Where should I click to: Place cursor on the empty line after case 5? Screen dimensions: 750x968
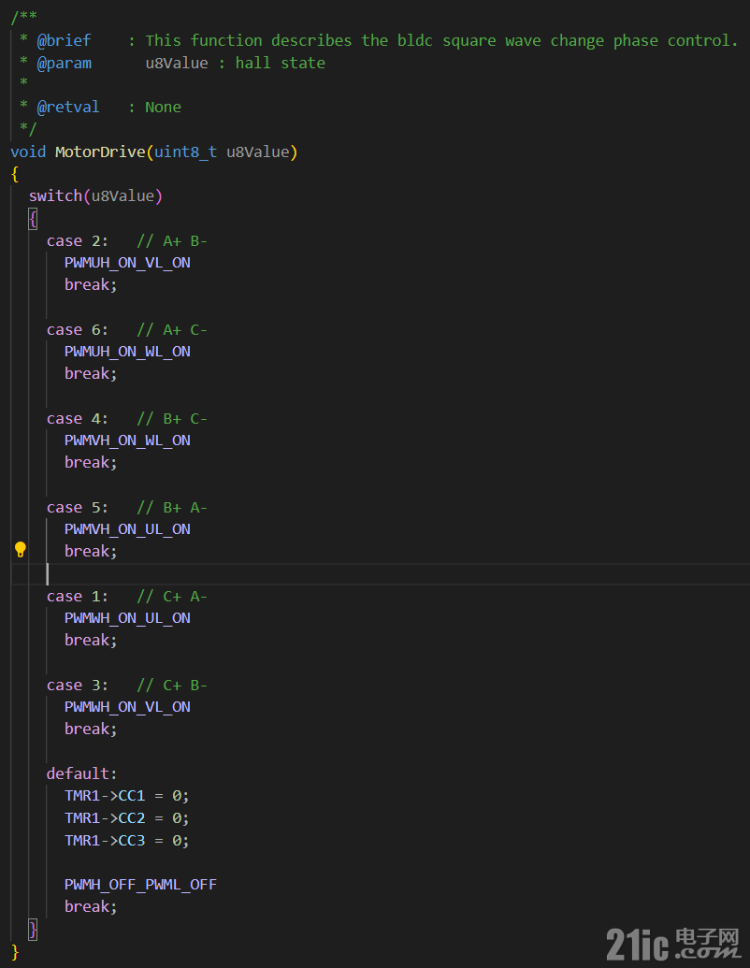pyautogui.click(x=381, y=574)
